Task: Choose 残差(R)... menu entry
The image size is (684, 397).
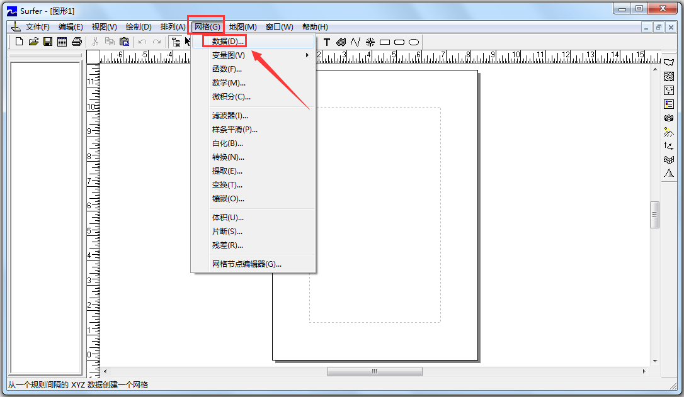Action: (253, 245)
